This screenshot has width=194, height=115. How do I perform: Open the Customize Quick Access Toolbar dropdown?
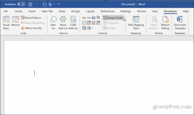pyautogui.click(x=59, y=4)
